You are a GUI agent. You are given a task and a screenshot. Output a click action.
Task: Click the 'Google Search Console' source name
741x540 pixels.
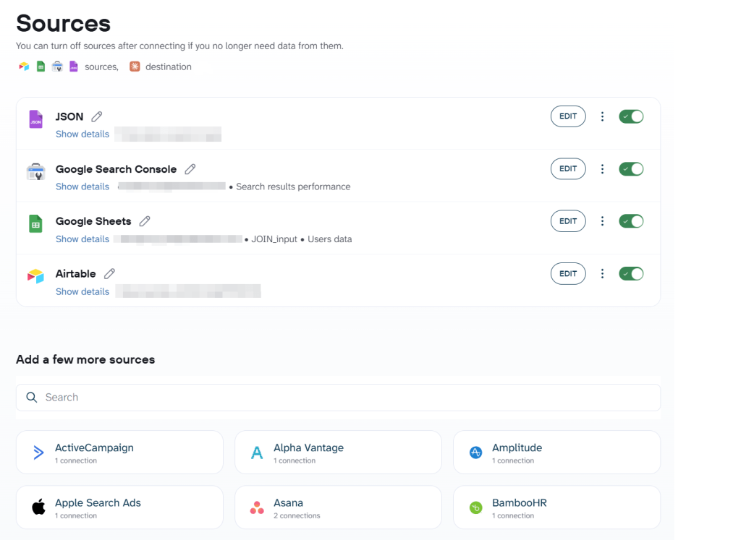[117, 169]
